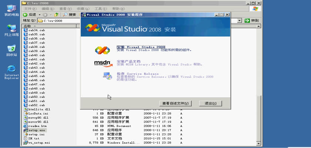Open the View menu in Explorer

[66, 9]
